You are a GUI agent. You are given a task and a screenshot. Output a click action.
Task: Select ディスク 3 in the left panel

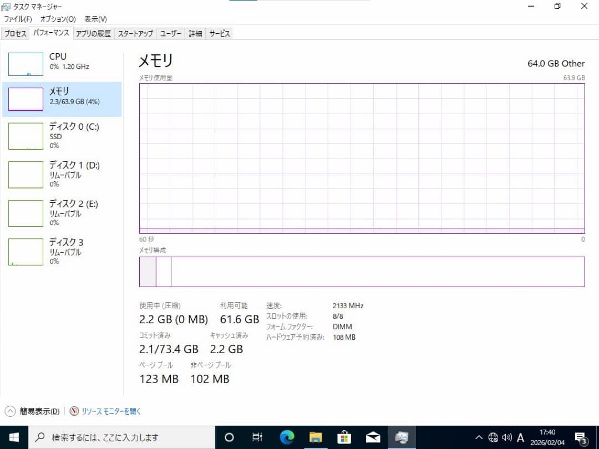61,251
